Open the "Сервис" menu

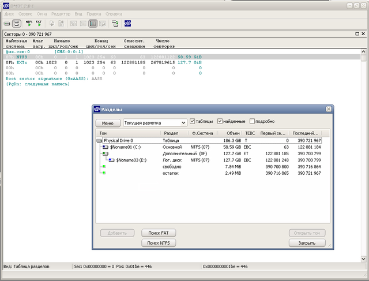click(25, 13)
